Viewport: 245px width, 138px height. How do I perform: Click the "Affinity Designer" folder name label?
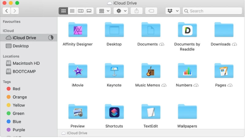point(78,44)
